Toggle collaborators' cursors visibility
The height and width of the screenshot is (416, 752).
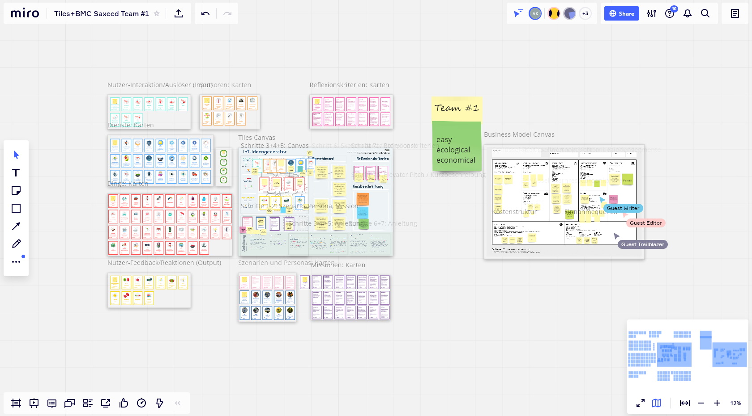(518, 13)
